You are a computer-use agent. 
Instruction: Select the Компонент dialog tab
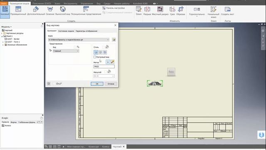[52, 31]
